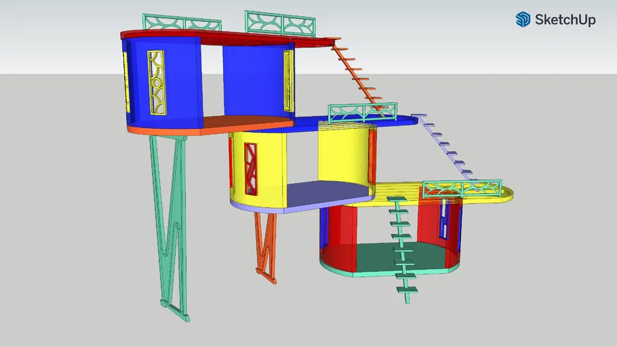Click the teal railing on the yellow deck

click(461, 190)
